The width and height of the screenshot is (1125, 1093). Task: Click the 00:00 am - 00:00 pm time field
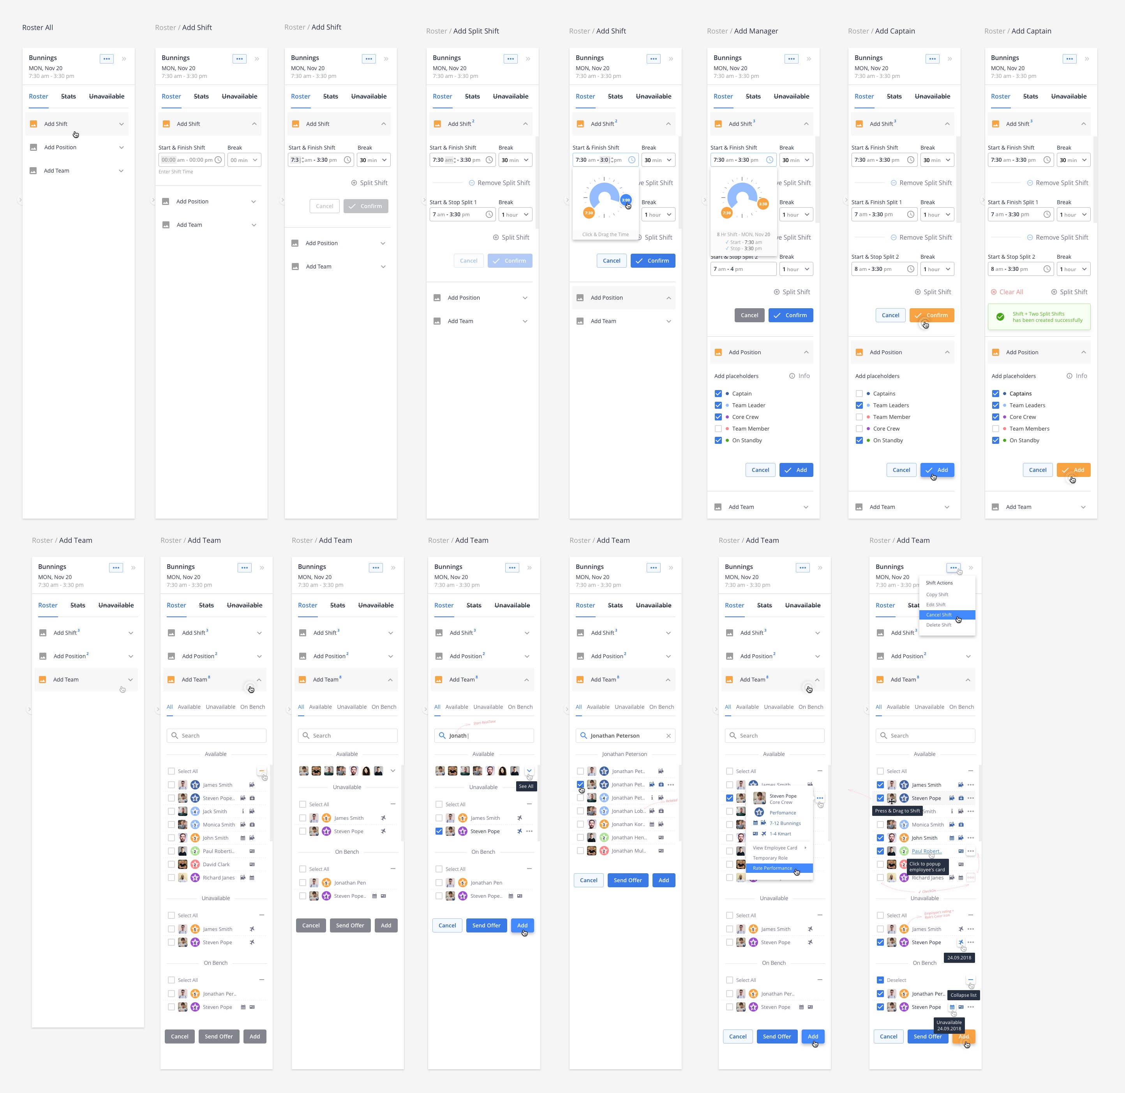(192, 160)
